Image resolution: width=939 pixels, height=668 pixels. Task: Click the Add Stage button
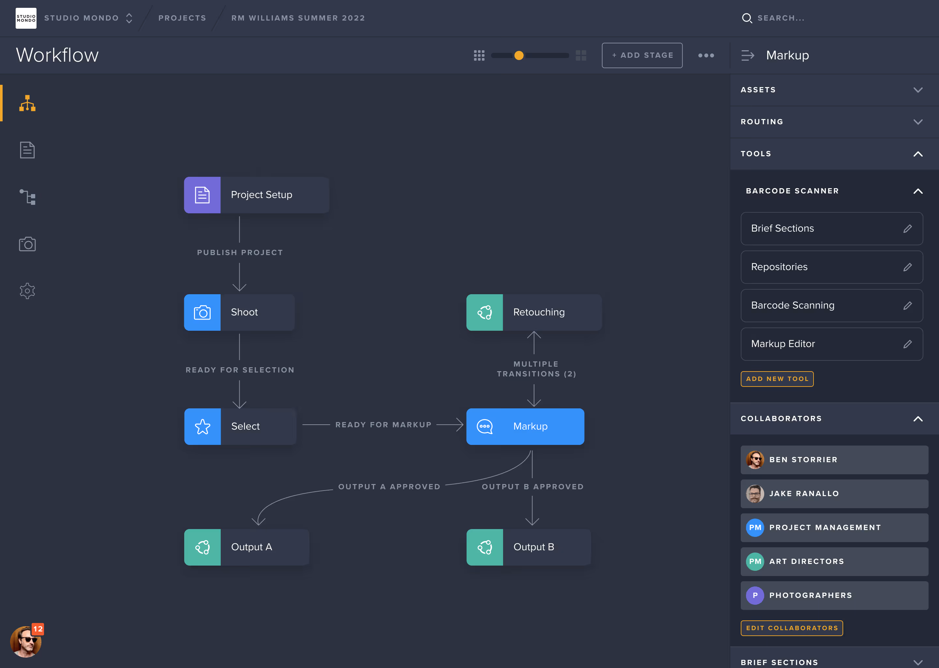[642, 55]
